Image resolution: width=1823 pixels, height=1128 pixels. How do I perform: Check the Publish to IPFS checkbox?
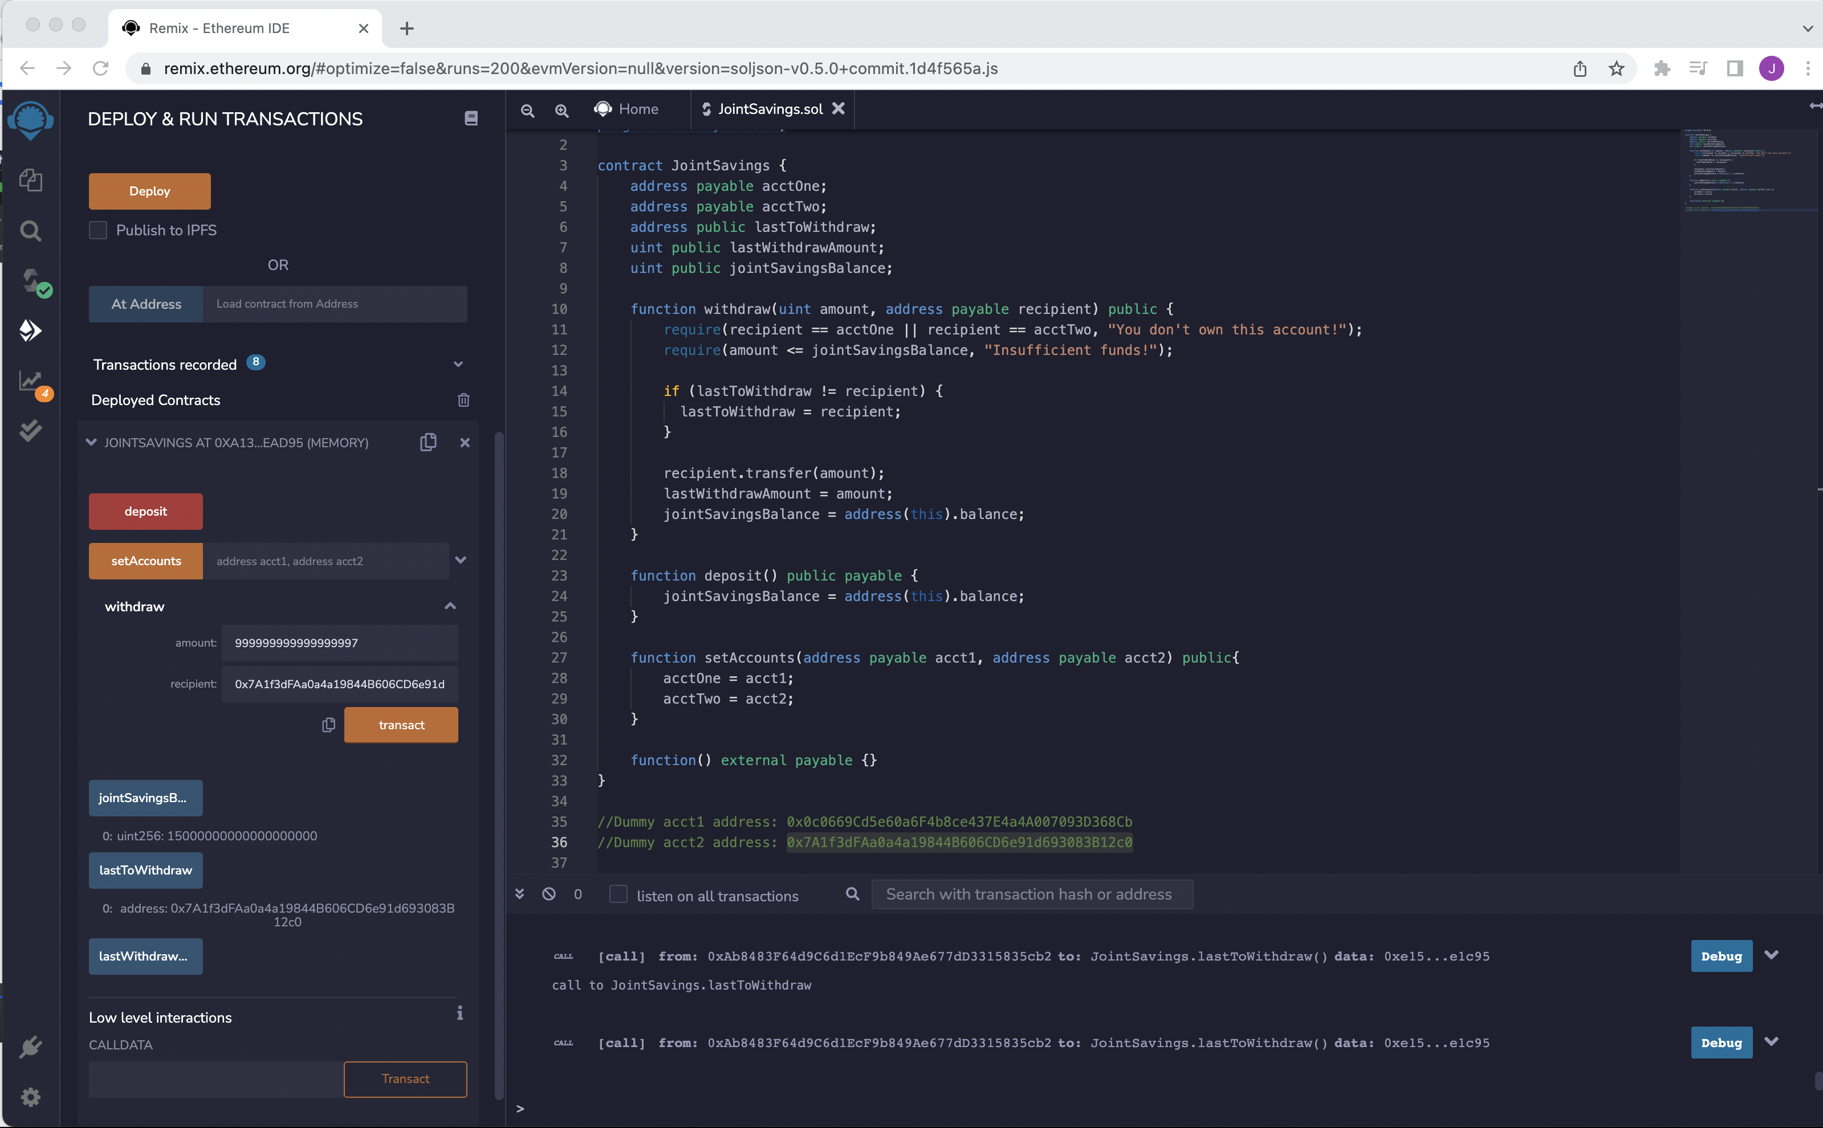(98, 230)
